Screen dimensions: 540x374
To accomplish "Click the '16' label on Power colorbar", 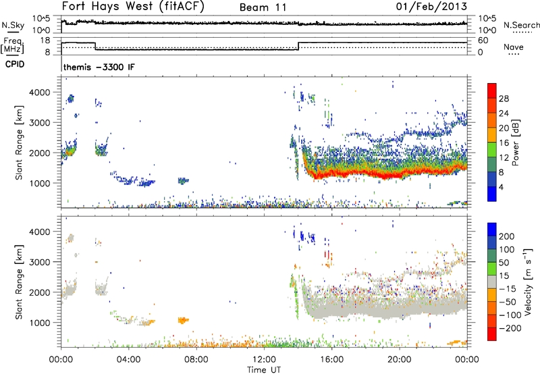I will pyautogui.click(x=504, y=143).
